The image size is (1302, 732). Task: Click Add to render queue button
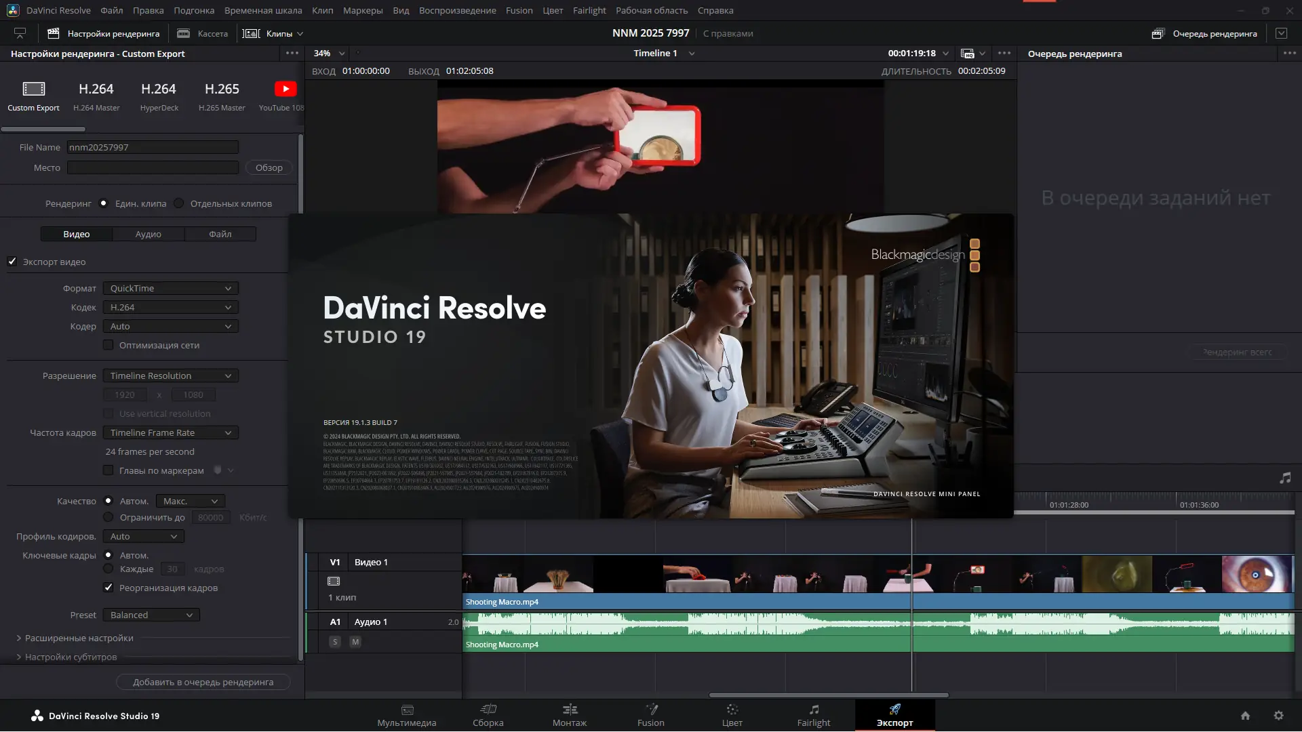(203, 682)
